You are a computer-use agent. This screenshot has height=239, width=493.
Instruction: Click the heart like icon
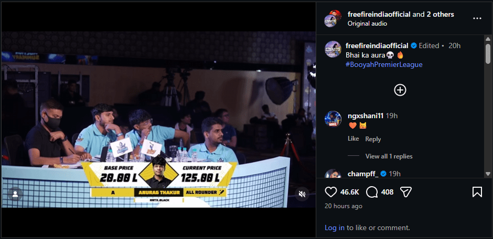331,192
